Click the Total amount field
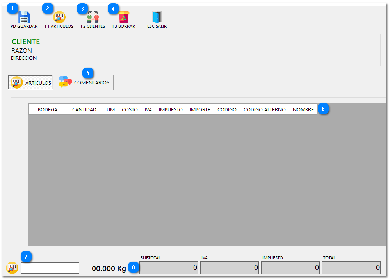Screen dimensions: 390x280 351,268
